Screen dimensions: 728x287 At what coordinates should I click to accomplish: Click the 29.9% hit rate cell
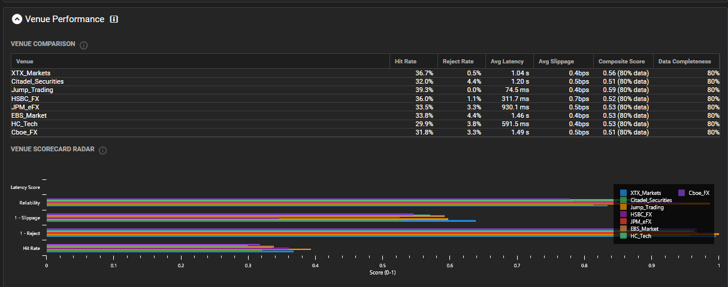(x=413, y=124)
